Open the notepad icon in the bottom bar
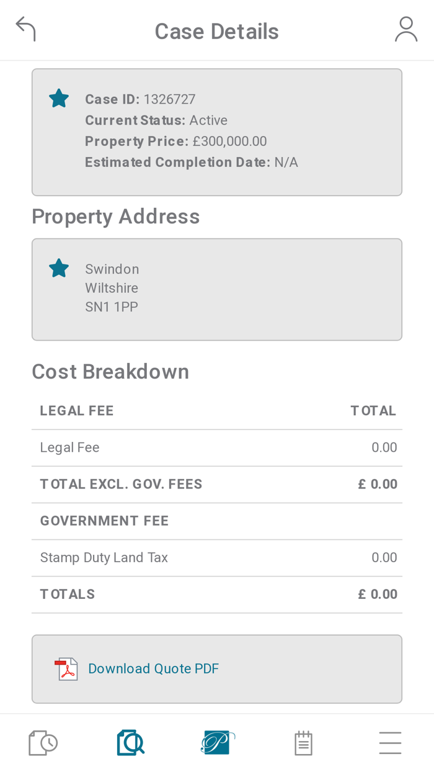The image size is (434, 772). point(303,741)
